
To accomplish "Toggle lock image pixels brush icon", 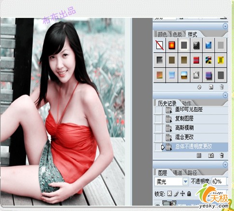I will (176, 194).
